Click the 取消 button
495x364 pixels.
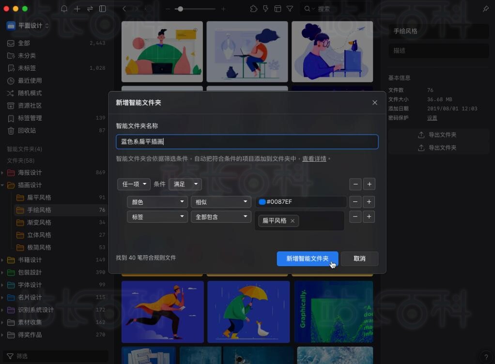coord(359,258)
